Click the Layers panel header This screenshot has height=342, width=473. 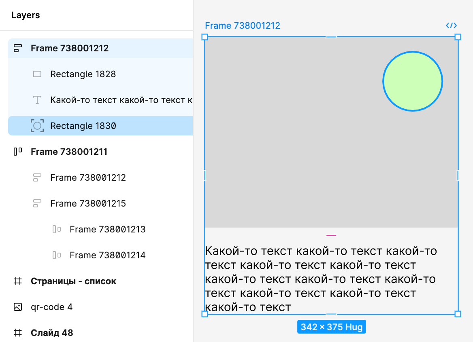(26, 15)
